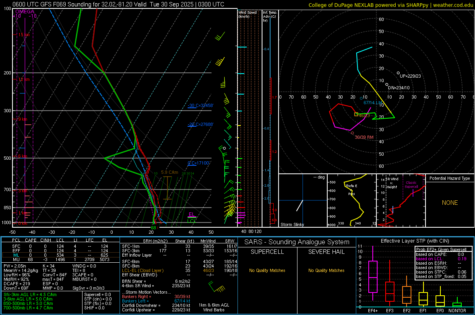Select the green LCL marker label
The height and width of the screenshot is (315, 475).
[x=191, y=221]
